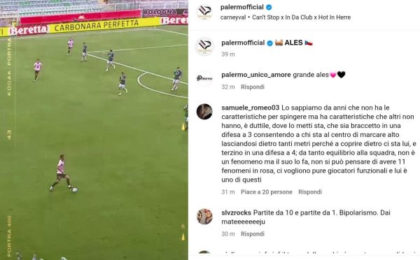Viewport: 420px width, 260px height.
Task: Open palermo_unico_amore username link
Action: pyautogui.click(x=256, y=75)
